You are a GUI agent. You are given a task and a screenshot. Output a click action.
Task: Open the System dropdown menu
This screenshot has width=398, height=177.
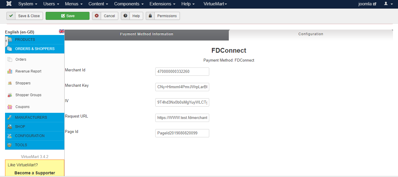point(28,4)
